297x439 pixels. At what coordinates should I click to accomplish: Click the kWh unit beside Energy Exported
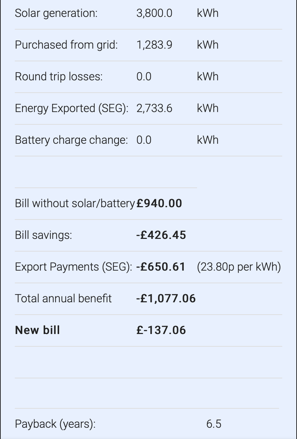pos(208,109)
